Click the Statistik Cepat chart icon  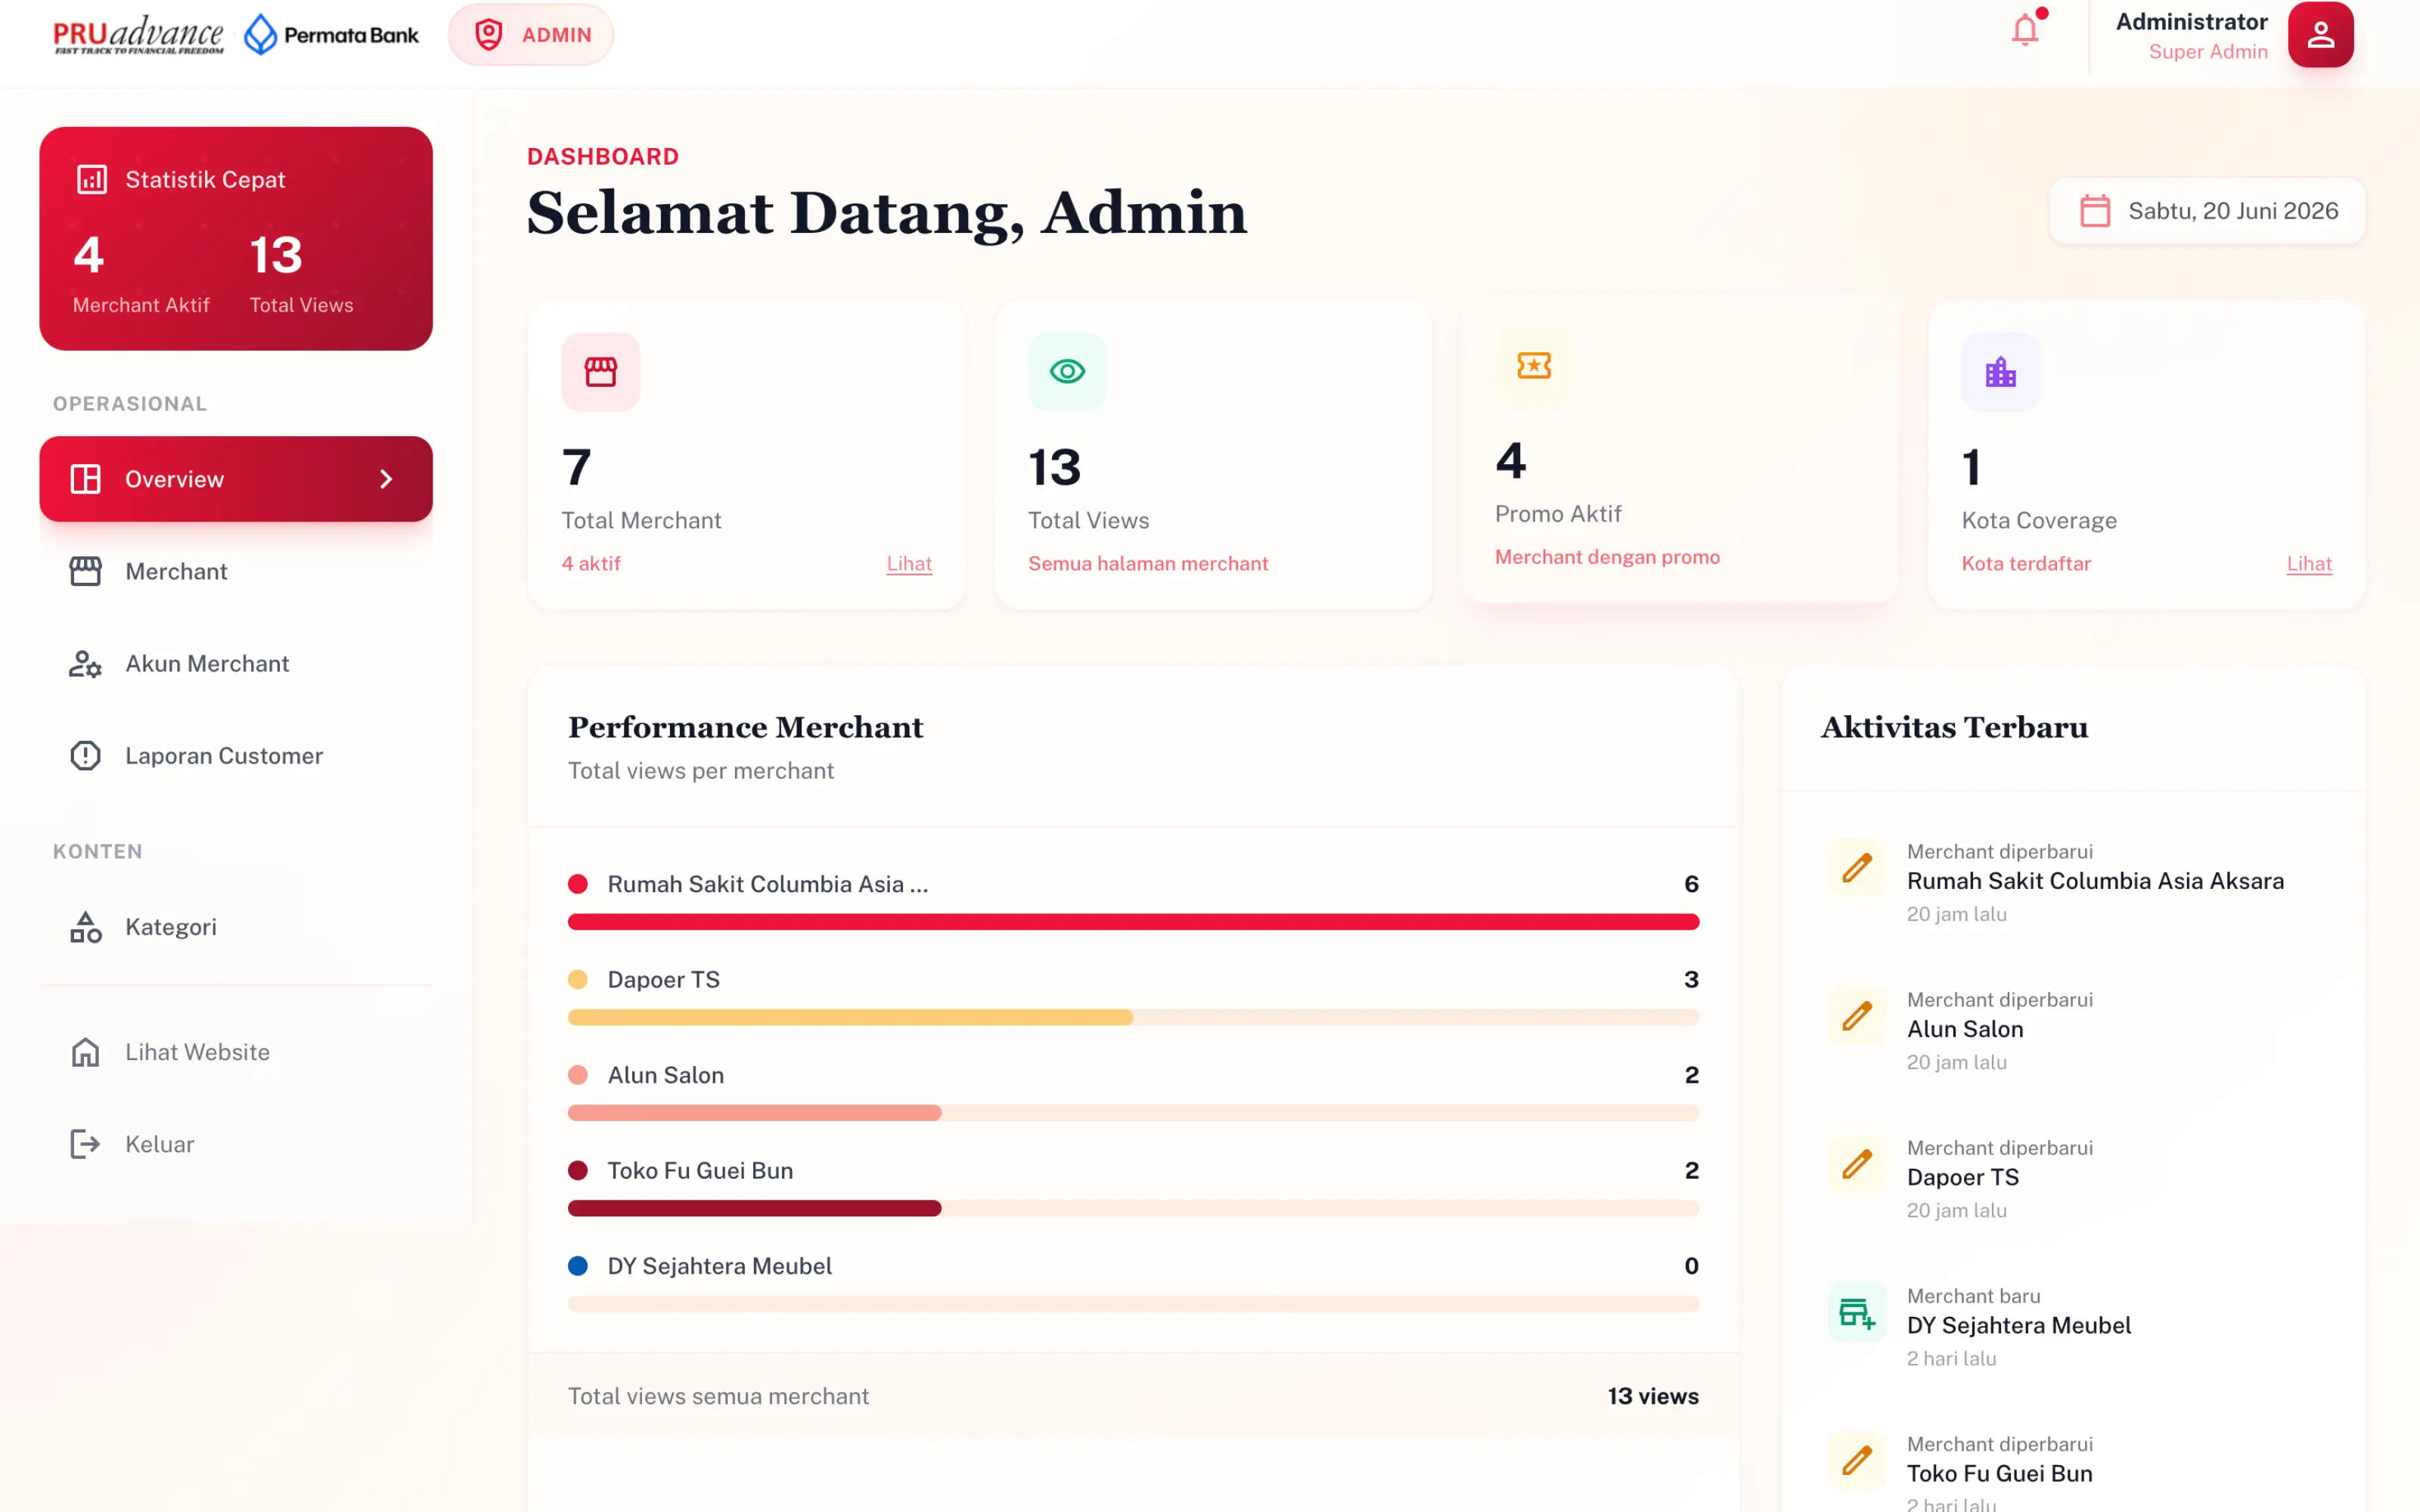tap(92, 179)
